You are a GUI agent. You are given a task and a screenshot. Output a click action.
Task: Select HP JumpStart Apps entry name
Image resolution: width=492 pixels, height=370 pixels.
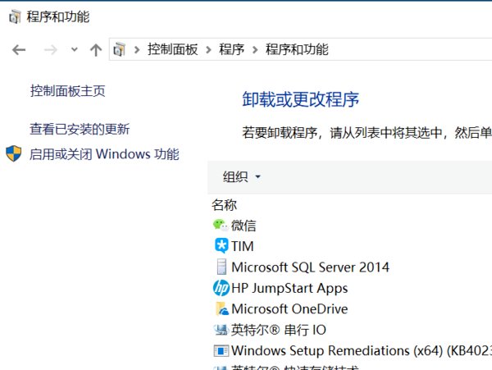[x=289, y=289]
